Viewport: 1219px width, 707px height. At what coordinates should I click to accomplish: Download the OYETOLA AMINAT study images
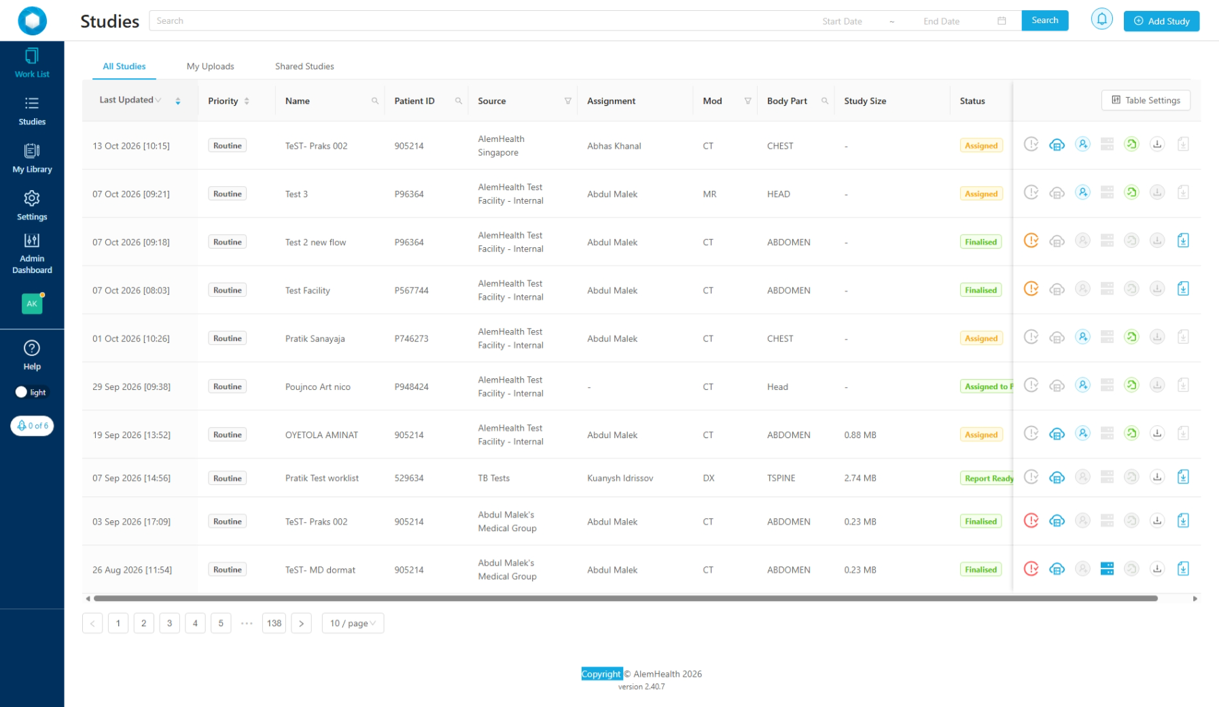(1157, 433)
